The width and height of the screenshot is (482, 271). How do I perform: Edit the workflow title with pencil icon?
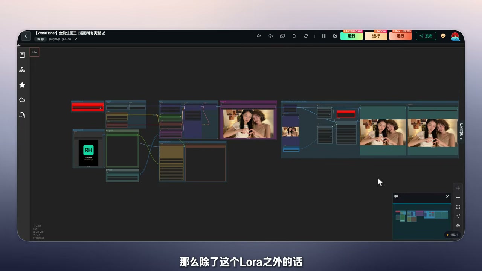click(x=104, y=33)
